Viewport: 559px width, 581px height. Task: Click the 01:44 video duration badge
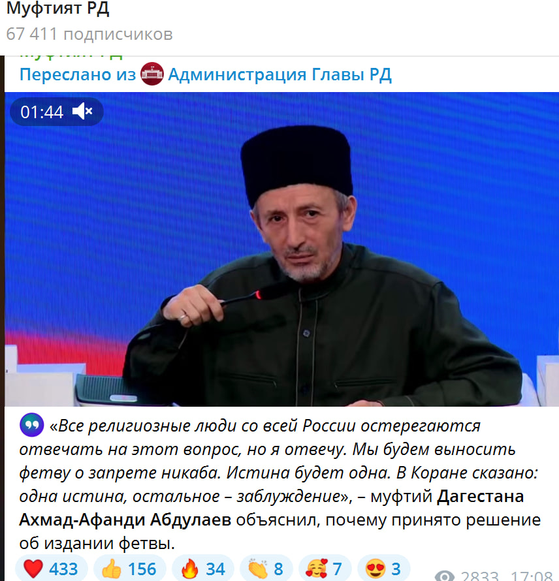[42, 112]
